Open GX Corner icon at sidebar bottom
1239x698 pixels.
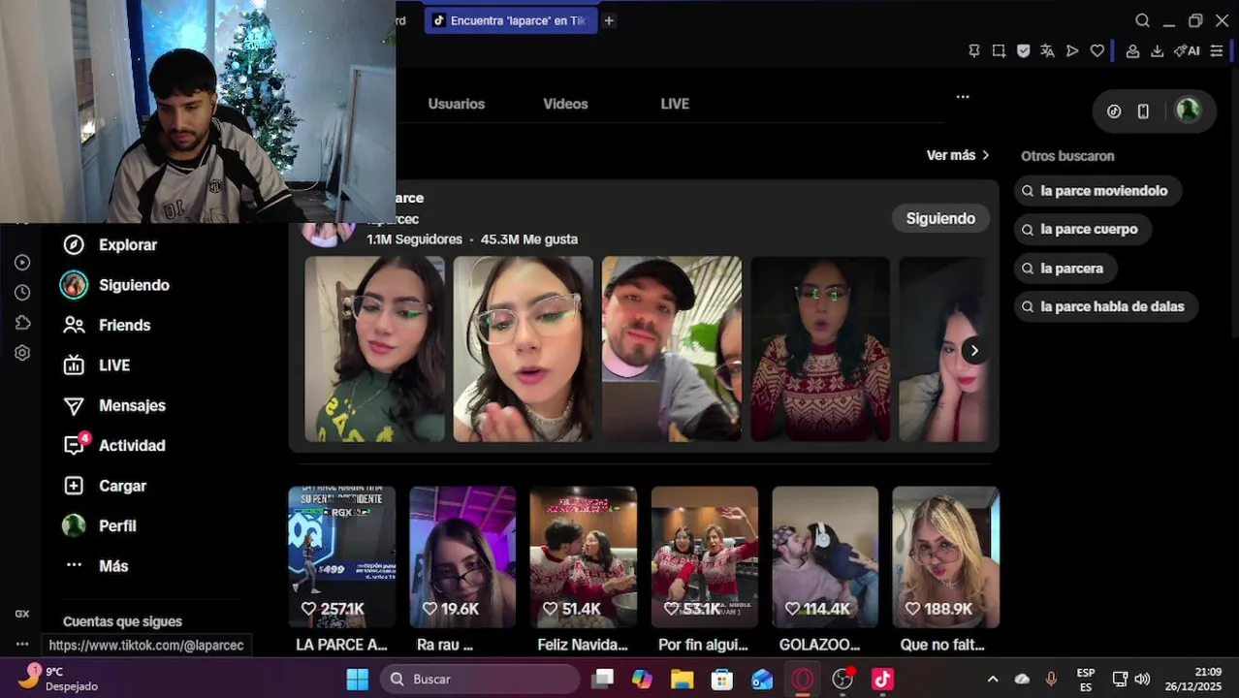22,614
